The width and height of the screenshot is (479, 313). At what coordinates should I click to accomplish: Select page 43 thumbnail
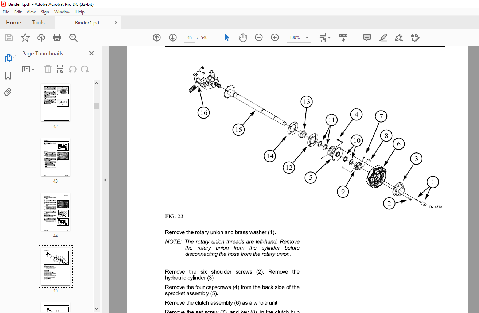[55, 158]
